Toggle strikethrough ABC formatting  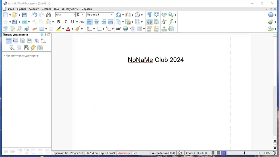pos(82,22)
